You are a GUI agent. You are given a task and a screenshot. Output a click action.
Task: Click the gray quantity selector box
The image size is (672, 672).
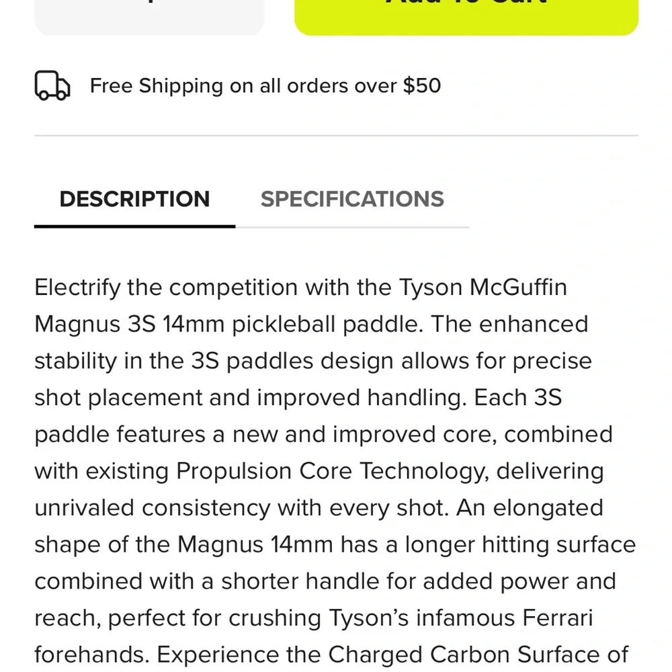pyautogui.click(x=149, y=13)
